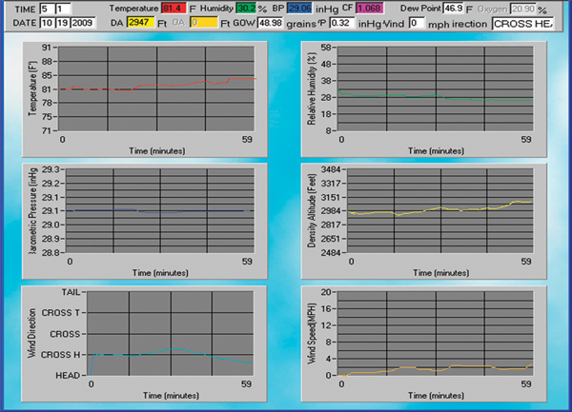
Task: Click the blue BP value 29.06
Action: (300, 8)
